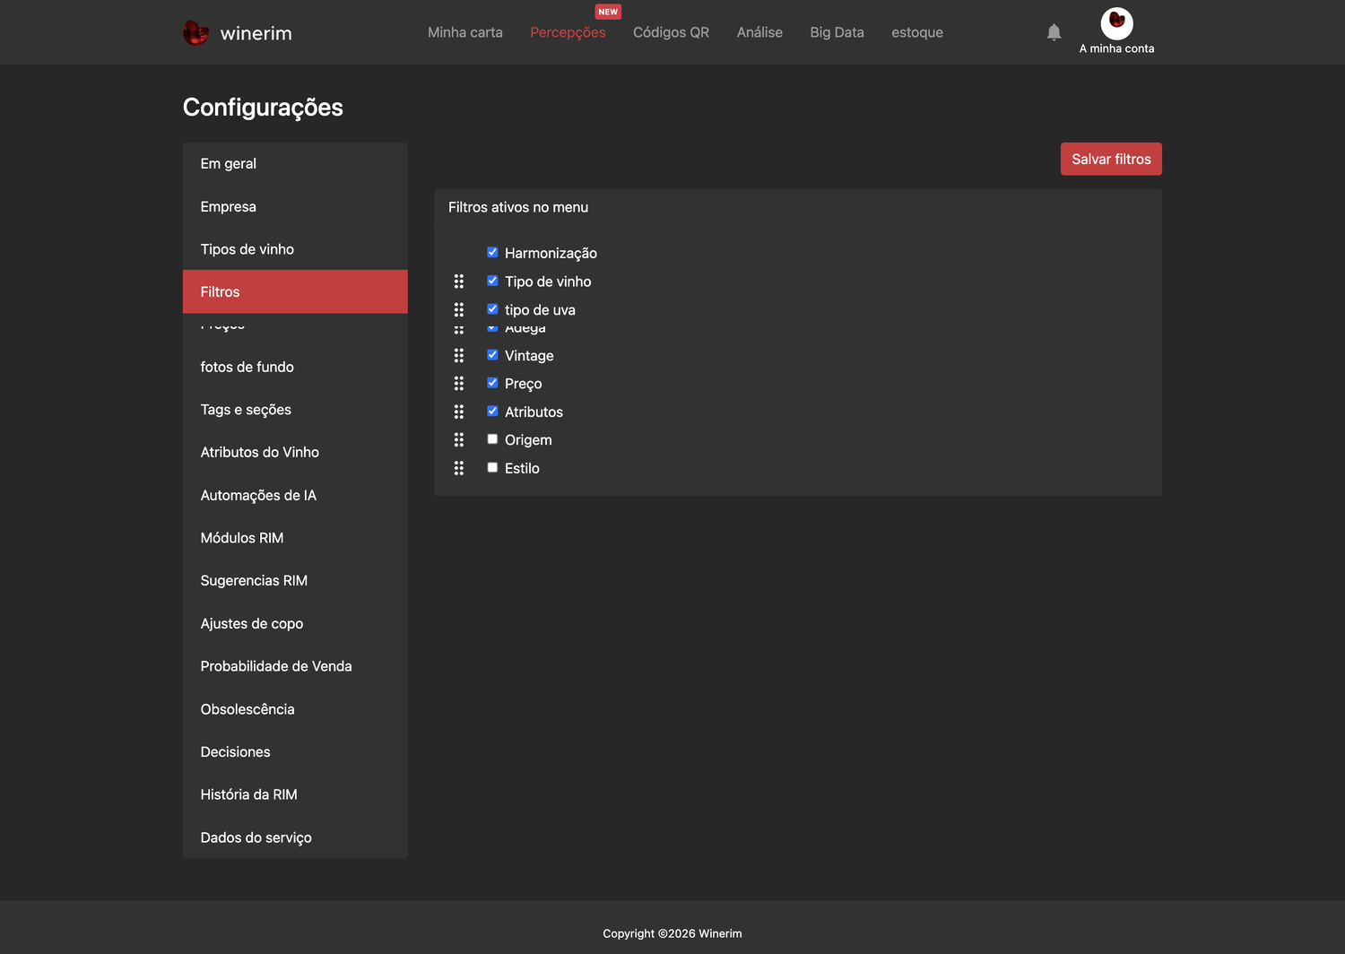Grab the drag handle for Origem

pos(459,440)
